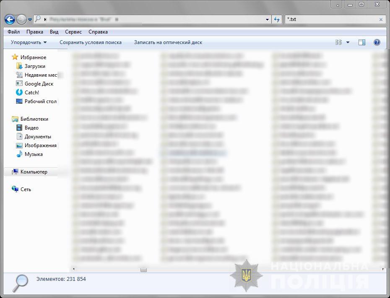Click the Catch! lightning bolt icon
The width and height of the screenshot is (390, 298).
pyautogui.click(x=19, y=92)
